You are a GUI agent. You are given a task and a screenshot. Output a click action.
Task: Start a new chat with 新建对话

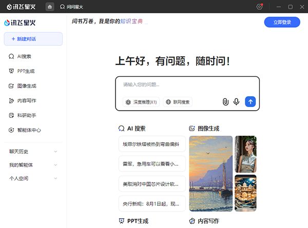(33, 39)
